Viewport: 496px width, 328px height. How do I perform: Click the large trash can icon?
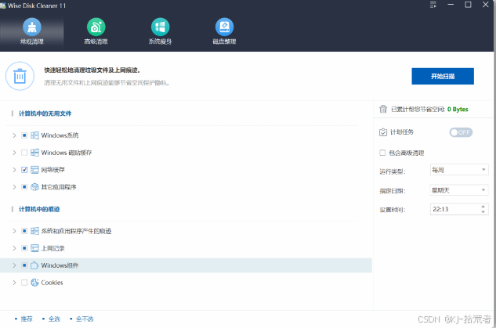(20, 76)
